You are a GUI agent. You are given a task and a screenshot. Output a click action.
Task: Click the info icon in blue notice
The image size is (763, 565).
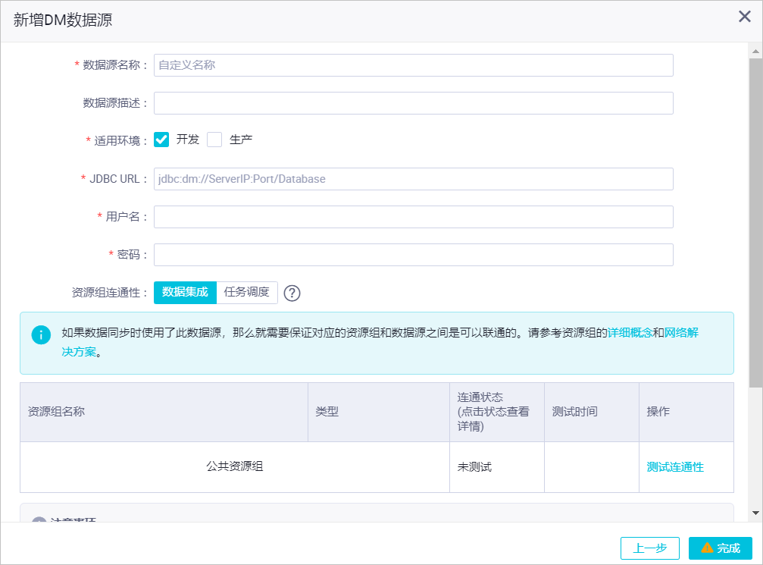tap(41, 335)
